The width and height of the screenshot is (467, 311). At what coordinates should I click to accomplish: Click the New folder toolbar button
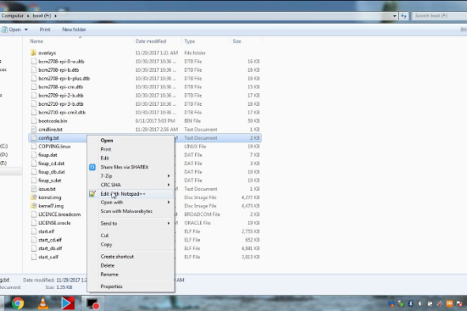[x=73, y=29]
